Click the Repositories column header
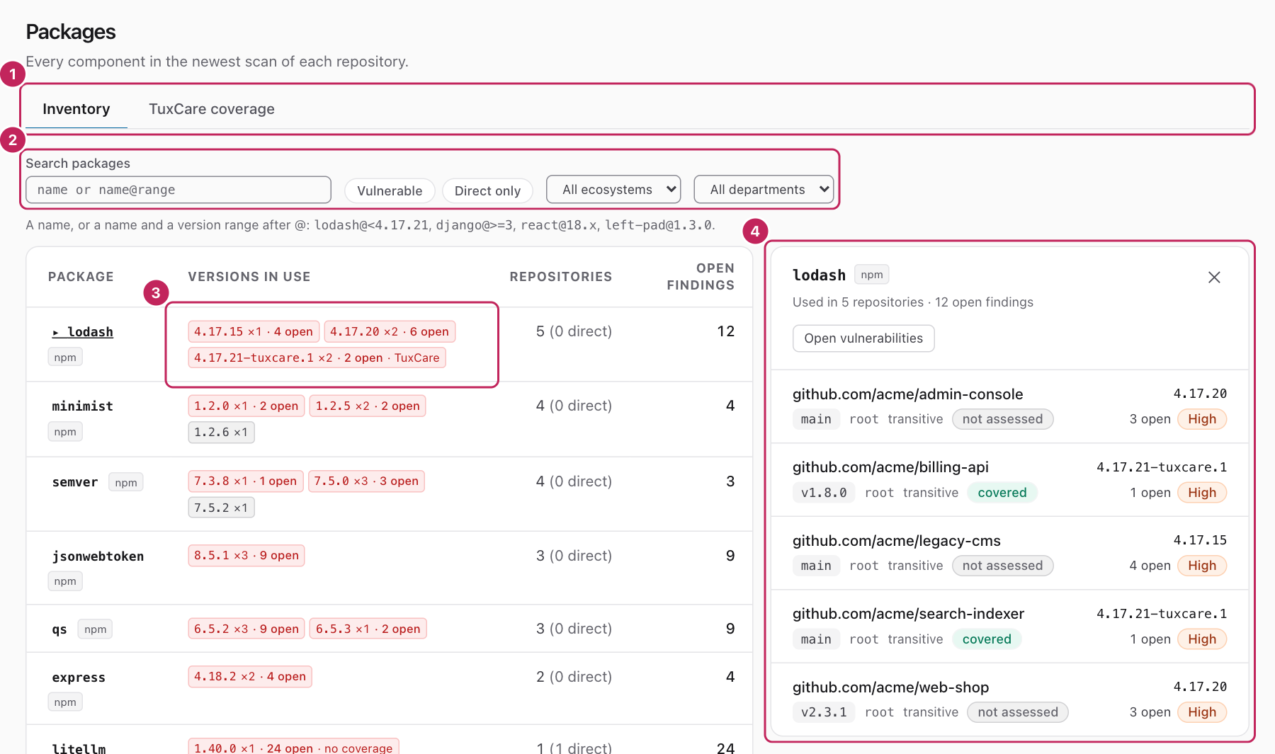This screenshot has height=754, width=1275. click(561, 277)
